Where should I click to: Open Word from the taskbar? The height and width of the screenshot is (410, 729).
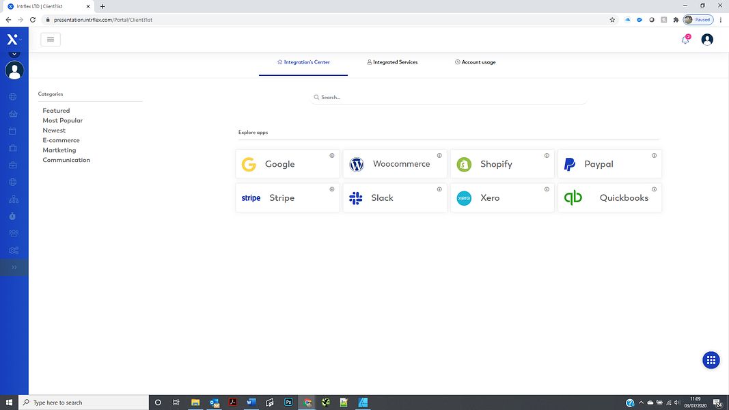[x=251, y=402]
